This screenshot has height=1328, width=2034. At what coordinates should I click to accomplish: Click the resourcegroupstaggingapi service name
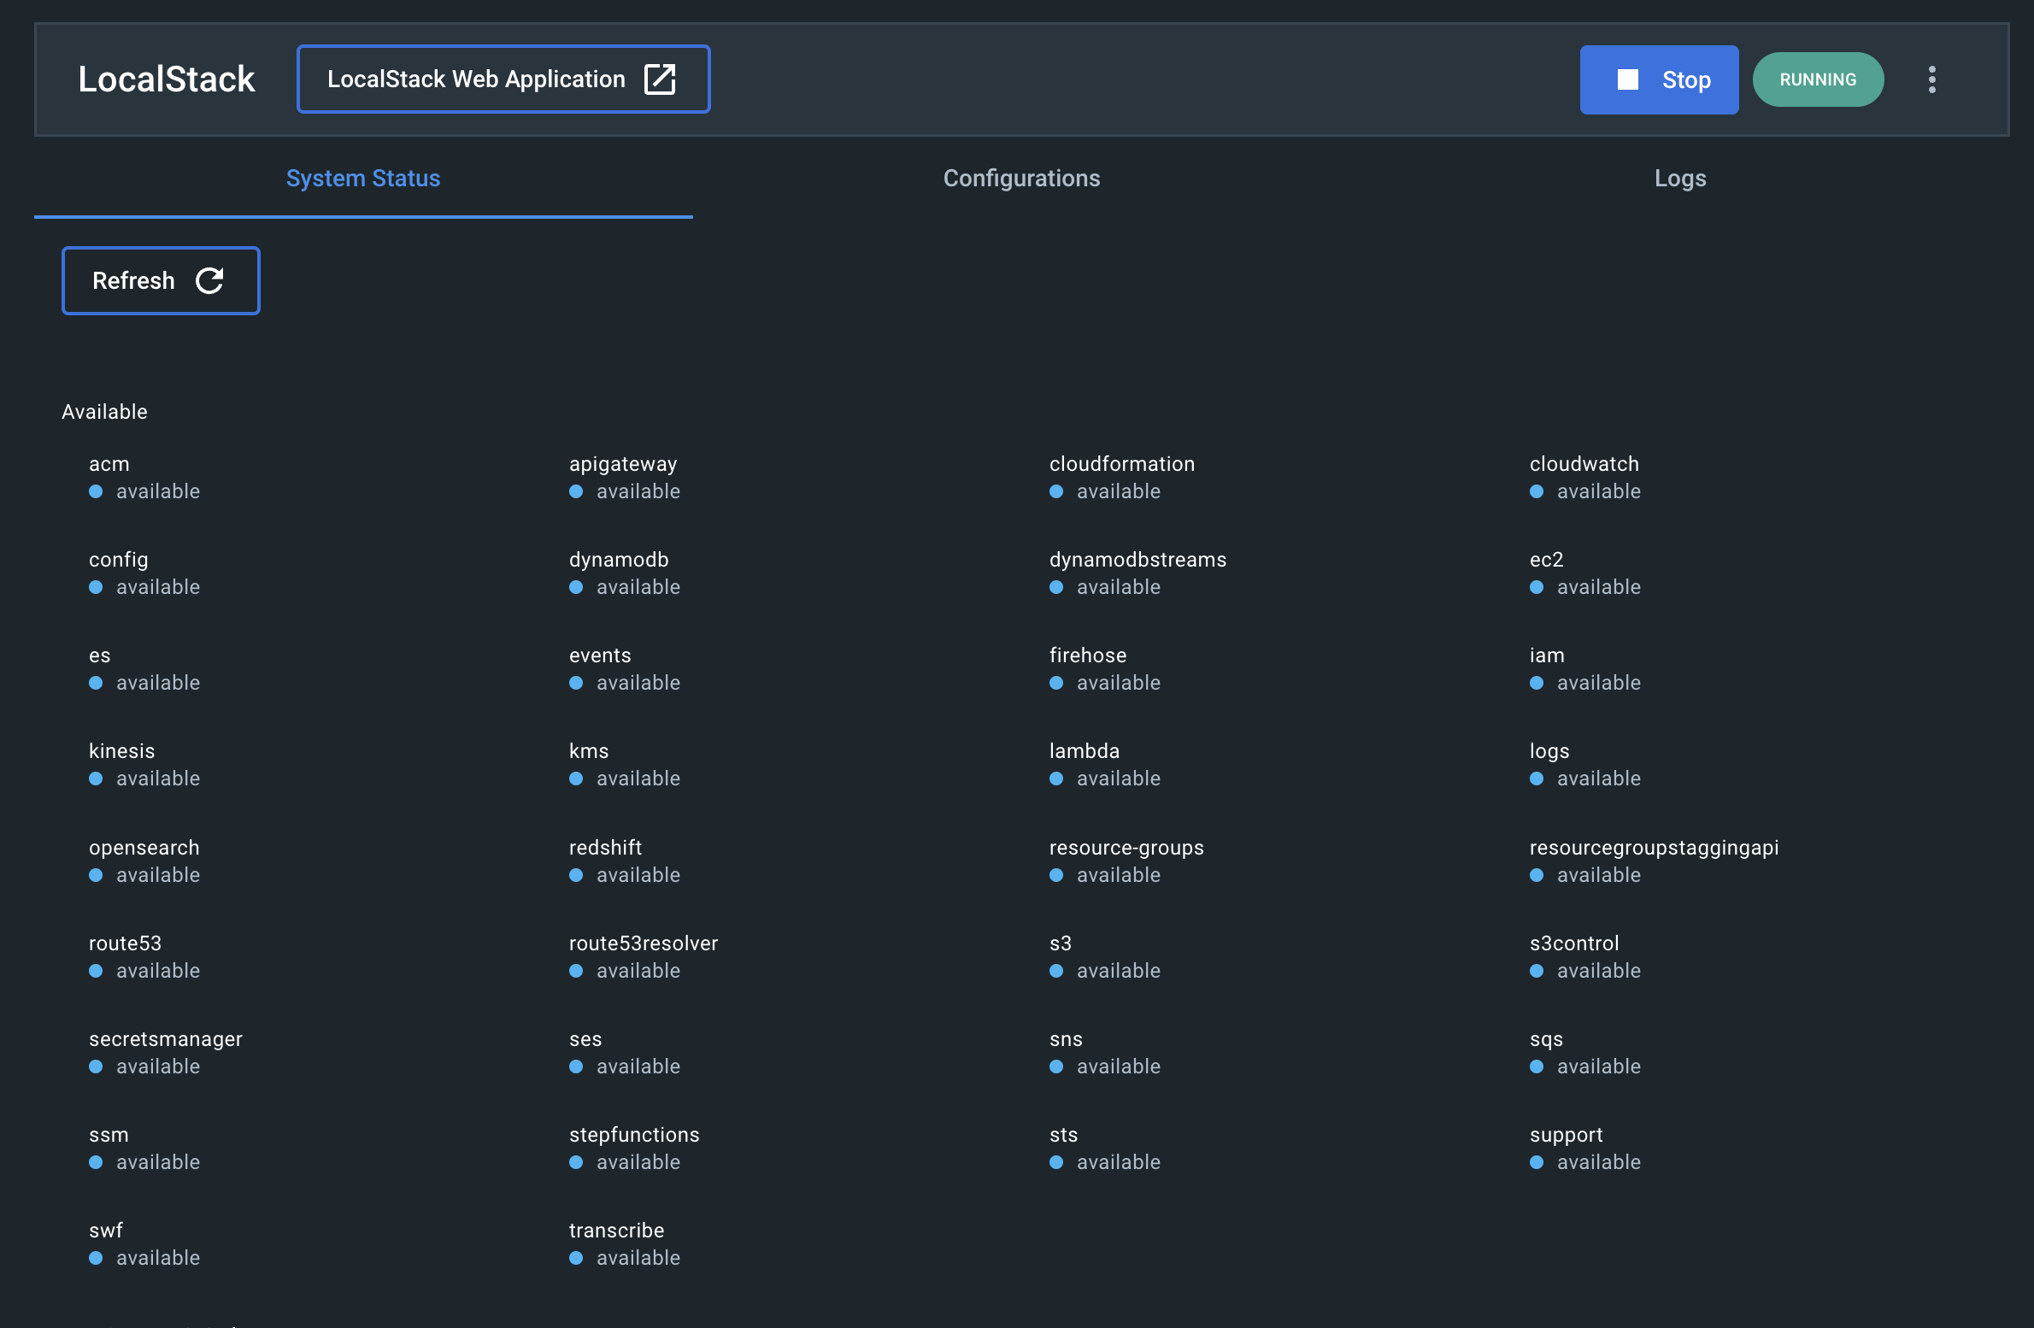tap(1654, 848)
